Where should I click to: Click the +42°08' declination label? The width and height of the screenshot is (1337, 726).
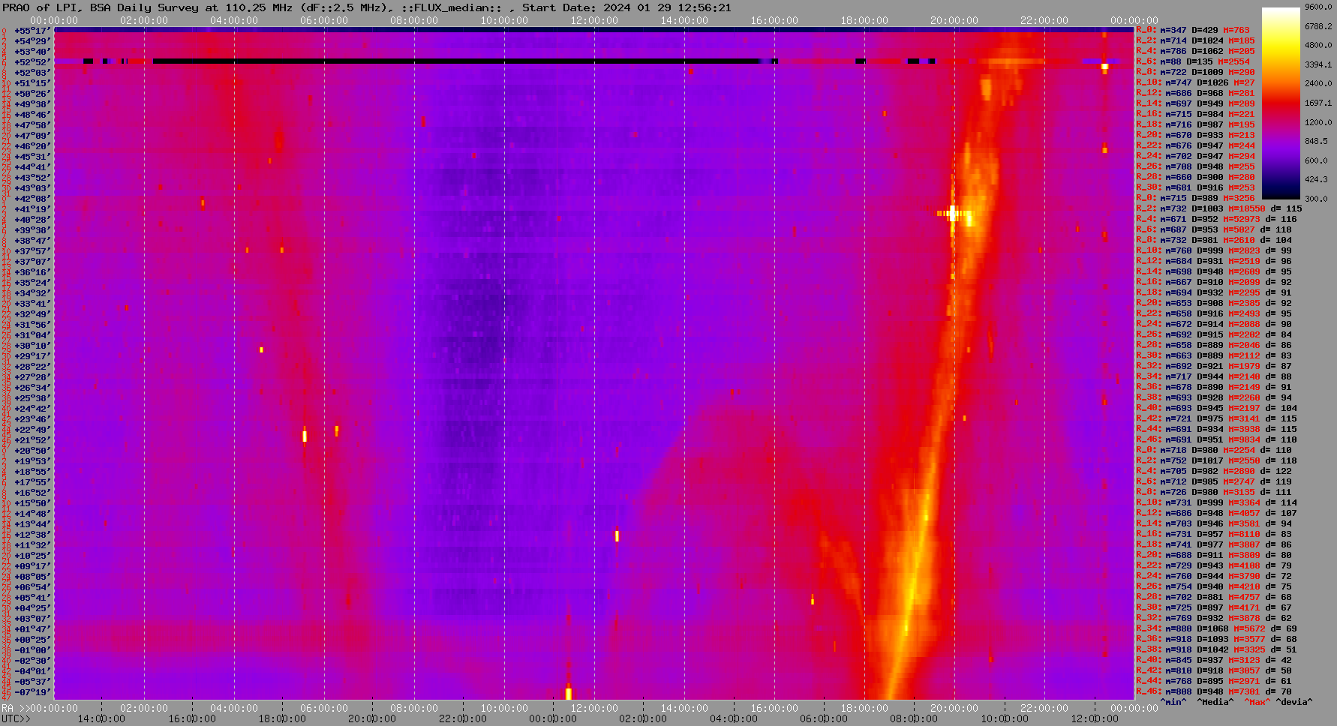(x=33, y=199)
